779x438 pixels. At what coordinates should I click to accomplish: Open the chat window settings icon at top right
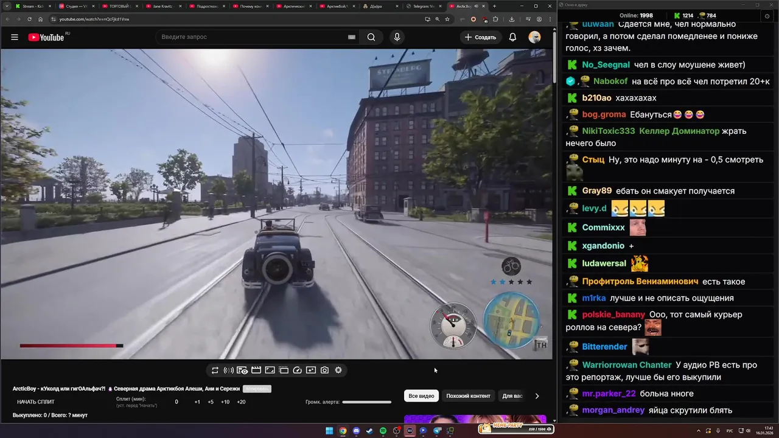[767, 16]
